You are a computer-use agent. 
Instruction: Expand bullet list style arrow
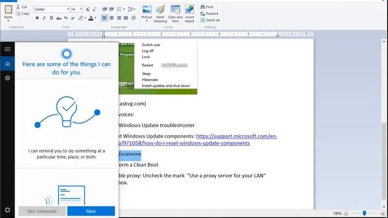124,10
